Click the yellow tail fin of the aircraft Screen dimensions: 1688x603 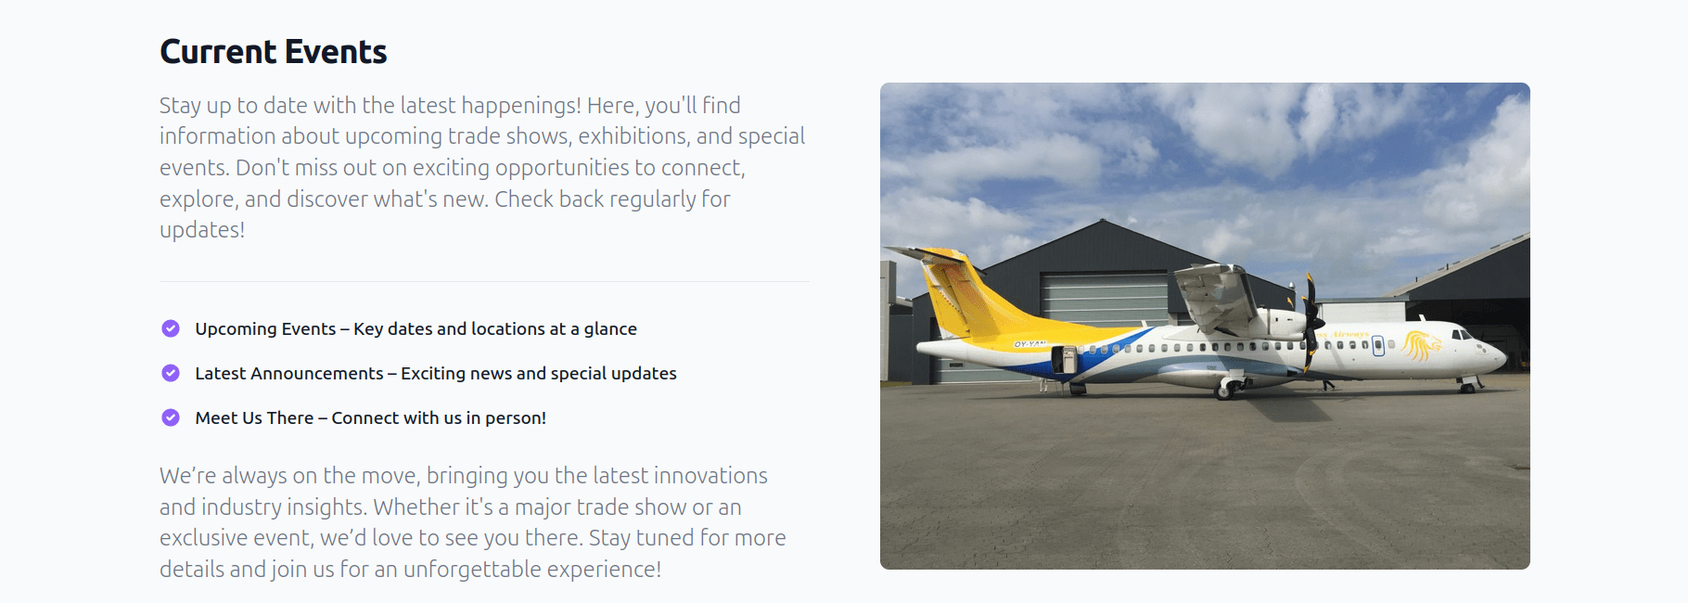[957, 288]
